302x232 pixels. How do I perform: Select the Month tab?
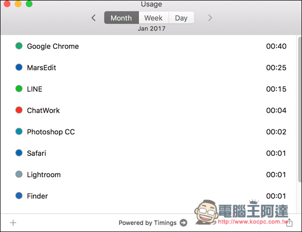coord(121,17)
